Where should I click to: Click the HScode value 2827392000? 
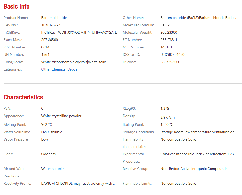point(170,62)
